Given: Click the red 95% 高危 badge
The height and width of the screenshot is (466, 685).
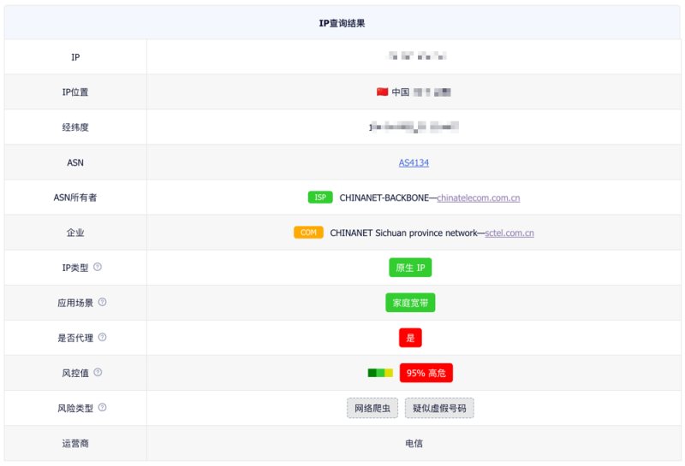Looking at the screenshot, I should click(x=426, y=373).
